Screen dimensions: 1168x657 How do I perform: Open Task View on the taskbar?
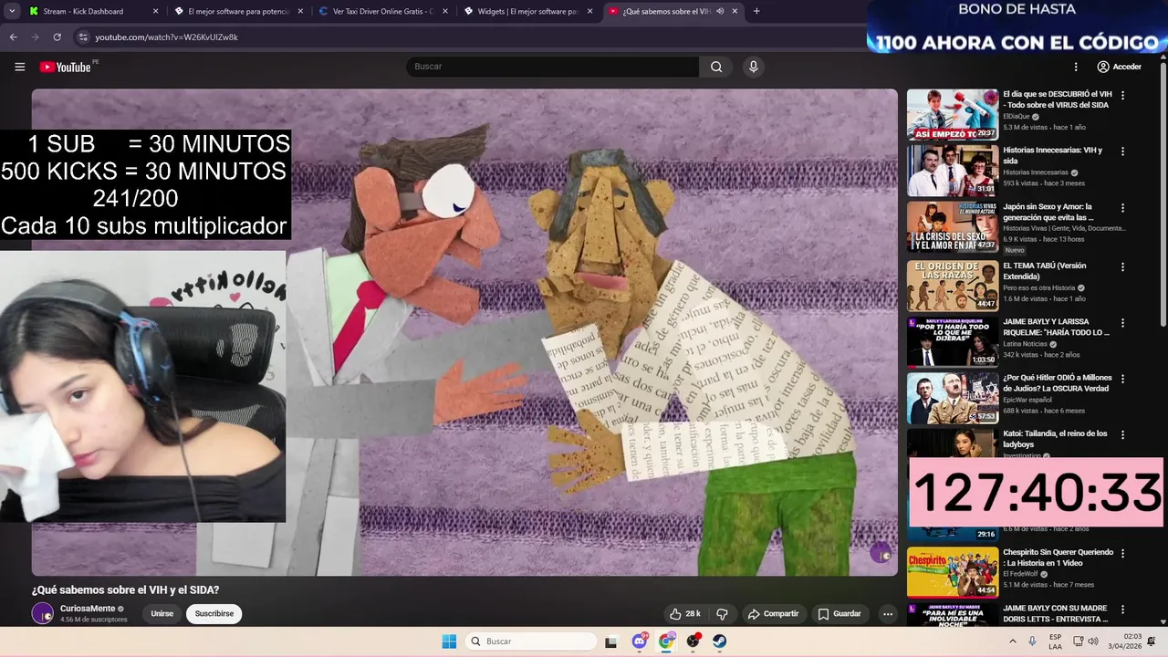tap(611, 641)
